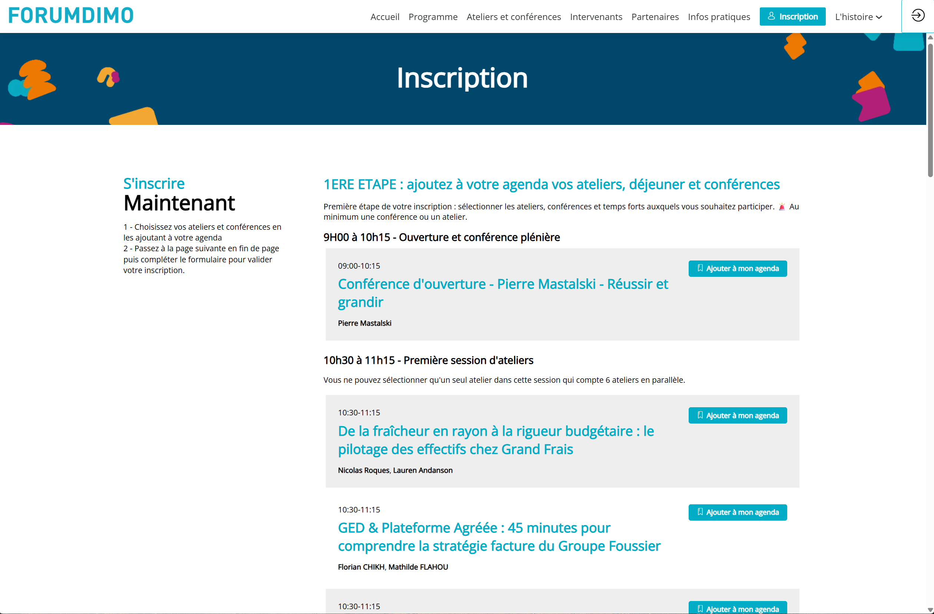
Task: Click the chevron next to L'histoire
Action: pos(879,17)
